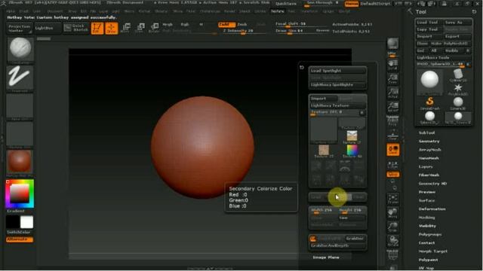Adjust the texture Height slider

point(352,211)
